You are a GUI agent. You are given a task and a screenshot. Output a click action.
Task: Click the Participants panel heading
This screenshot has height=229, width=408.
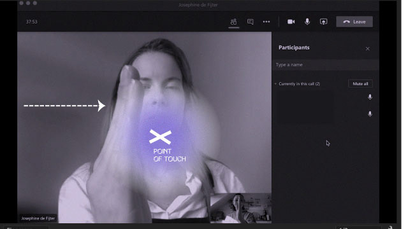point(294,48)
